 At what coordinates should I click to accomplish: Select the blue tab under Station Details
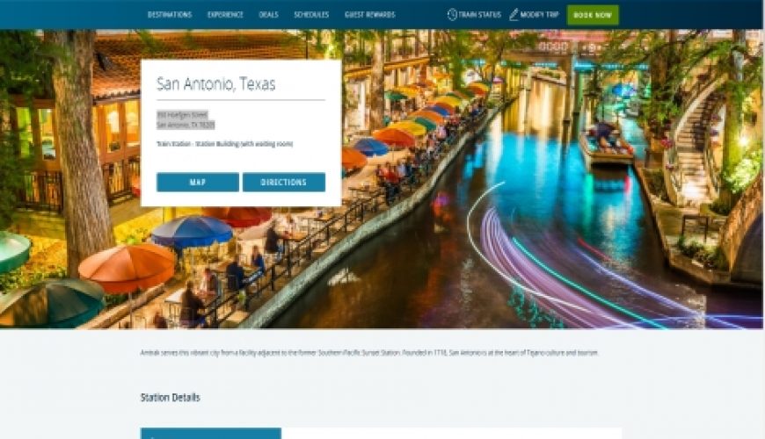point(211,433)
